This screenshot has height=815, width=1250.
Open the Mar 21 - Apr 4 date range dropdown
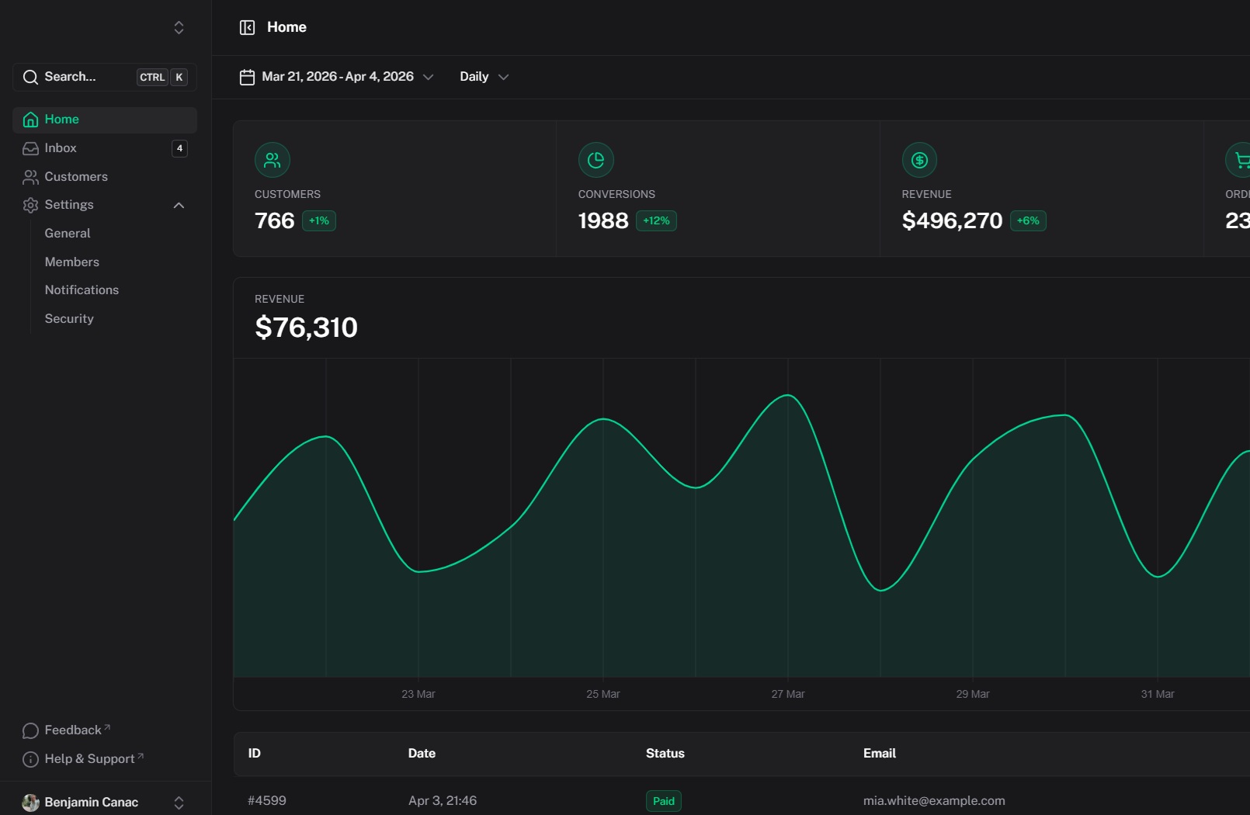(337, 77)
